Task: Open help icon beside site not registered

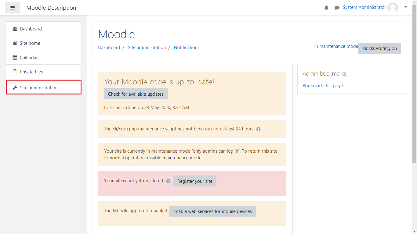Action: [168, 181]
